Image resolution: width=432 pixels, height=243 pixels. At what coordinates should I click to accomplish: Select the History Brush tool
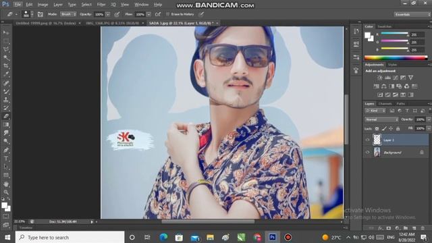pyautogui.click(x=6, y=108)
